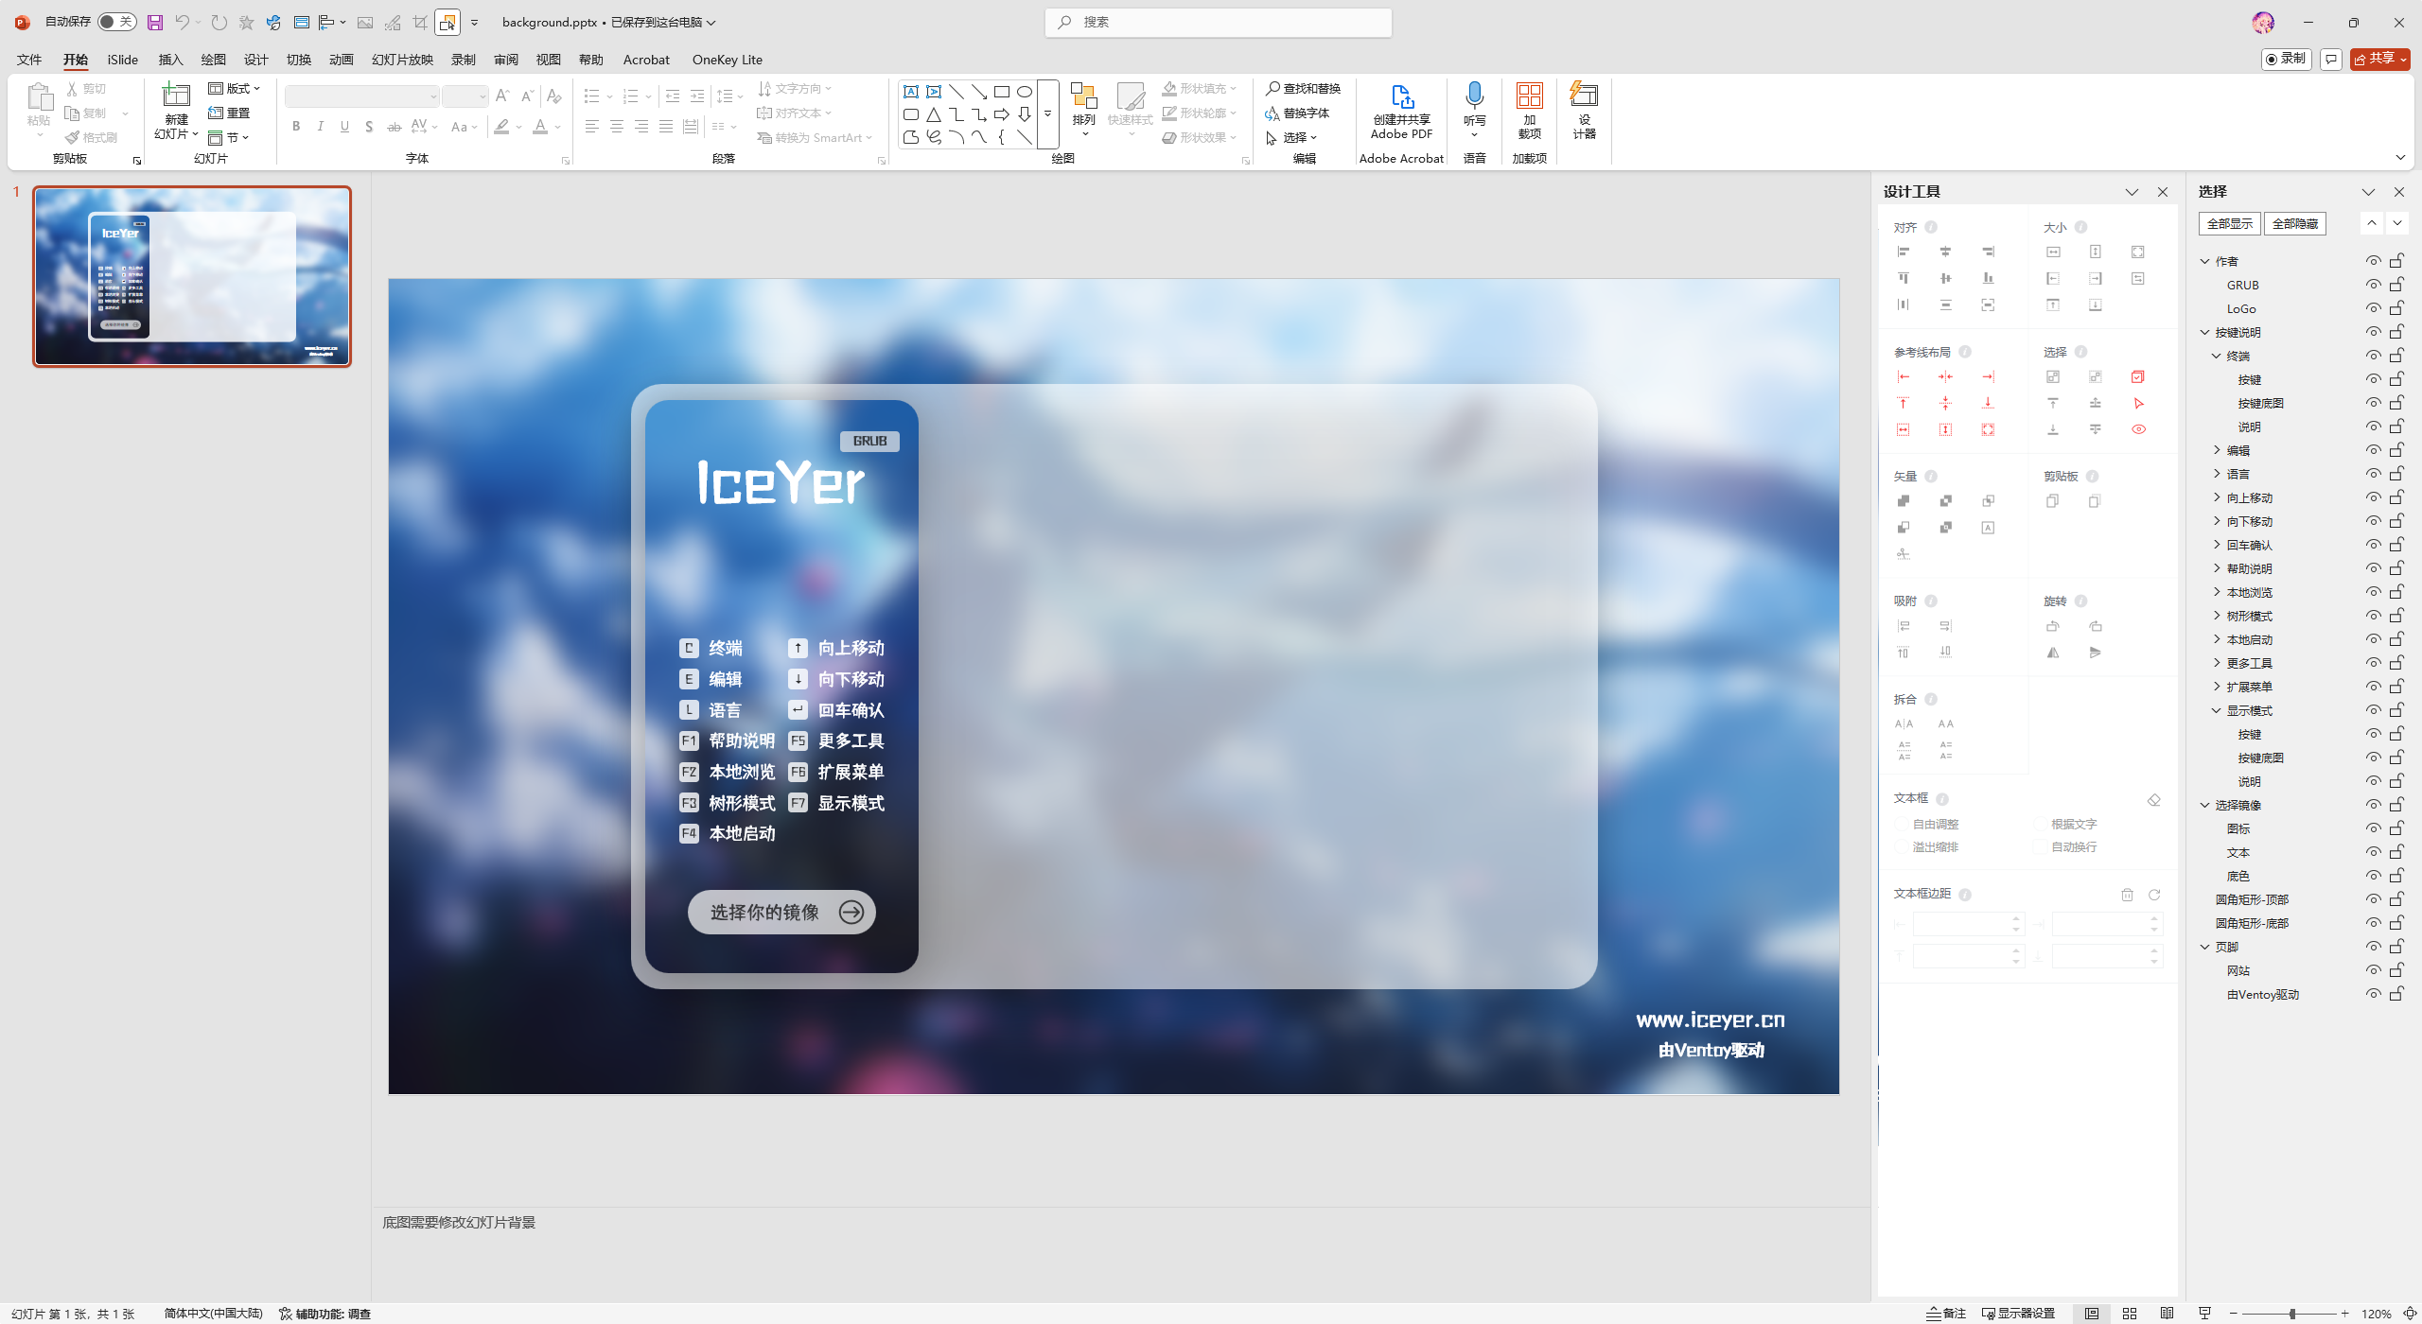Click the New Slide icon
The image size is (2422, 1324).
176,95
